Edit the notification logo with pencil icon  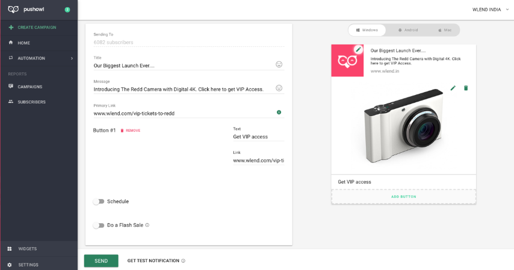point(358,50)
